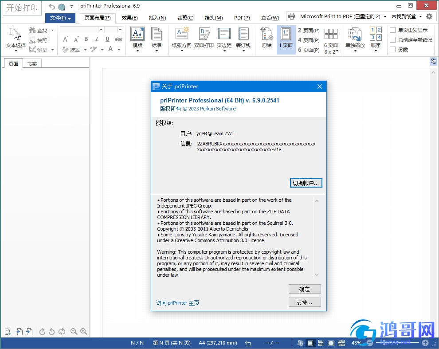Click the 开始打印 start printing button
The height and width of the screenshot is (349, 439).
(22, 8)
